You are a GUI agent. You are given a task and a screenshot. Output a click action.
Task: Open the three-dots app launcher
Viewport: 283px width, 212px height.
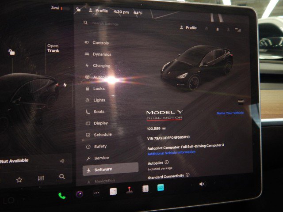[x=96, y=193]
